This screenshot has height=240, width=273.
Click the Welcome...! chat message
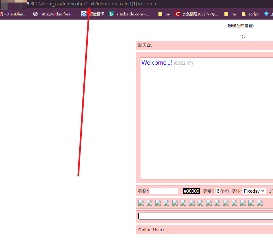[157, 62]
